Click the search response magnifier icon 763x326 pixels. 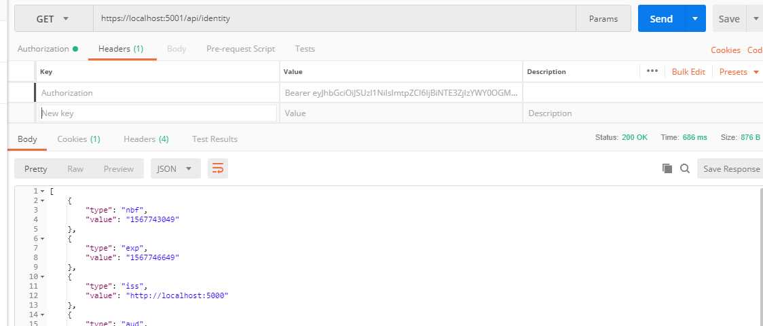[x=685, y=168]
